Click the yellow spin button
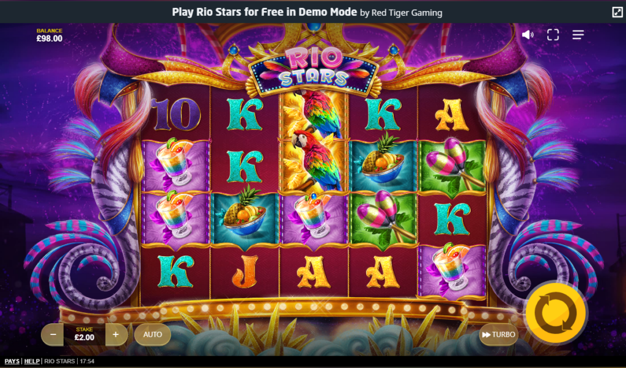This screenshot has width=626, height=368. [556, 313]
